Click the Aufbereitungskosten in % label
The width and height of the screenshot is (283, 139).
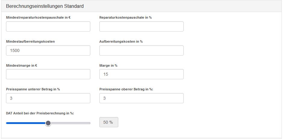point(121,41)
